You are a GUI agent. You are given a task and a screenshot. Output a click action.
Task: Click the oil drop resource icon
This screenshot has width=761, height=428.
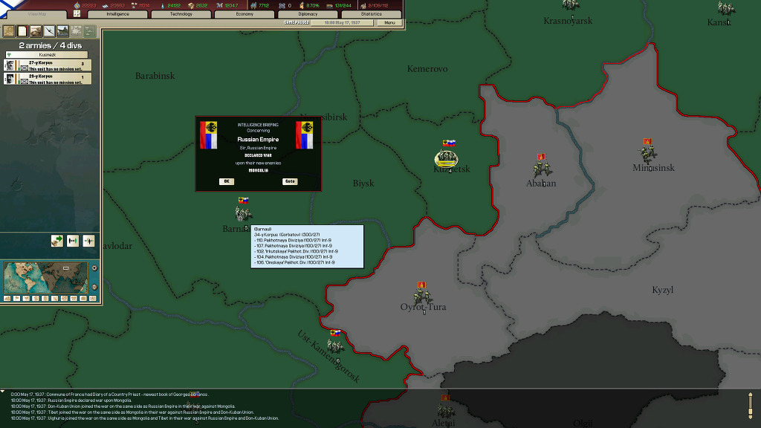point(162,5)
